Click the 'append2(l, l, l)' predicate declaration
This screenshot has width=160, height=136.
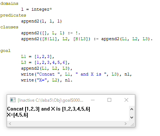click(41, 21)
